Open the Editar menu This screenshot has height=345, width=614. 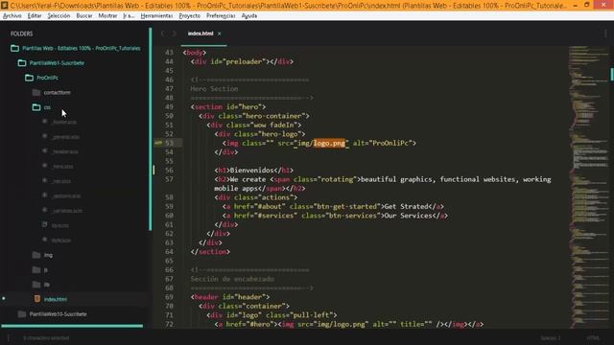(35, 15)
